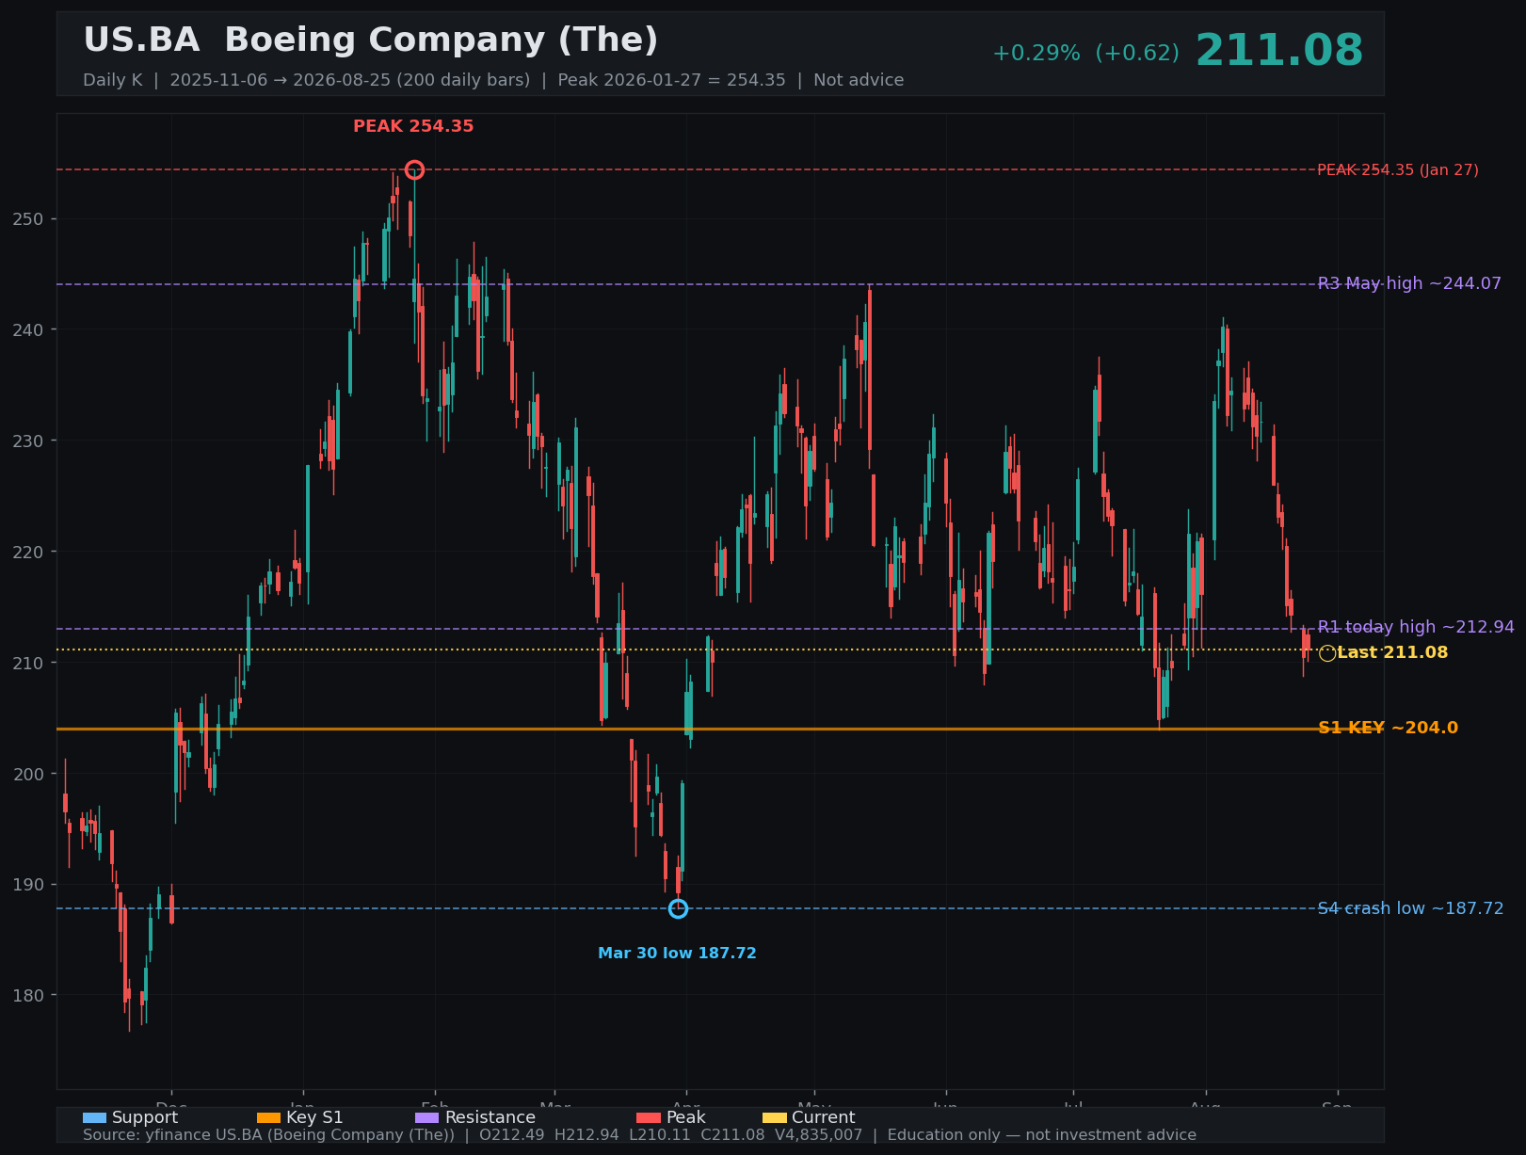Select the purple Resistance legend swatch
Viewport: 1526px width, 1155px height.
coord(426,1117)
